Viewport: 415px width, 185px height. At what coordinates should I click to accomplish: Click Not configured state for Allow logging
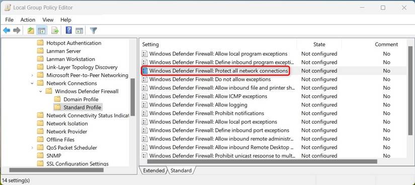[x=319, y=105]
